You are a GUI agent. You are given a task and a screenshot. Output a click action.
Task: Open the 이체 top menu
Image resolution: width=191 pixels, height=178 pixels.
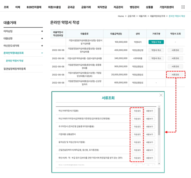point(18,7)
